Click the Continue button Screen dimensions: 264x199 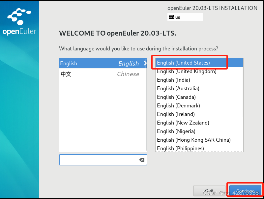pyautogui.click(x=245, y=191)
